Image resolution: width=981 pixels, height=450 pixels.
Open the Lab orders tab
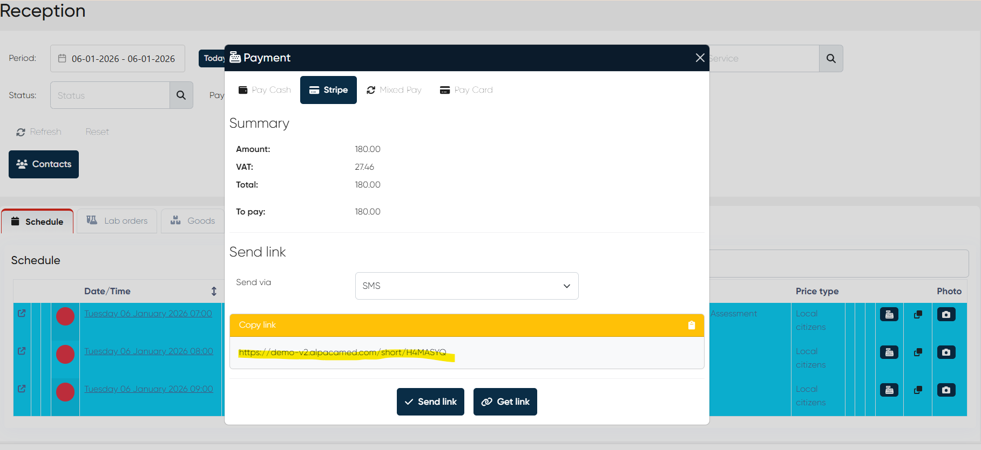pos(117,221)
